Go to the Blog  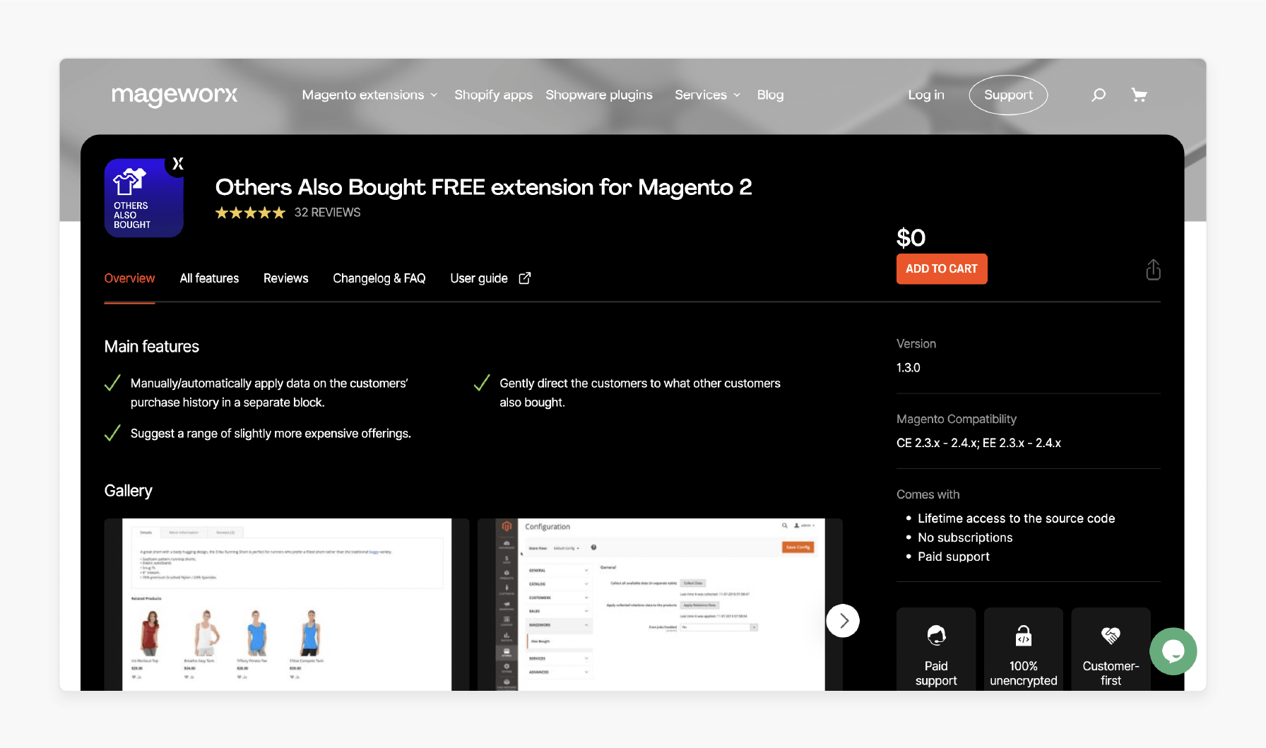[770, 95]
